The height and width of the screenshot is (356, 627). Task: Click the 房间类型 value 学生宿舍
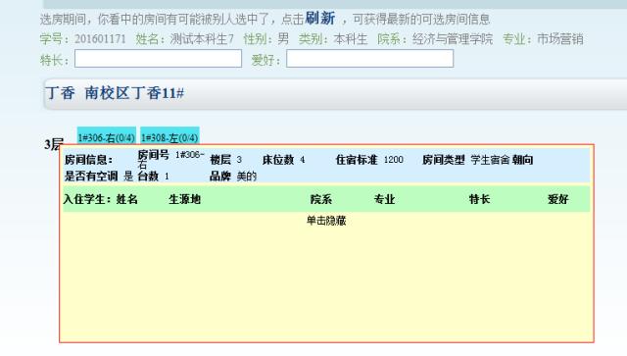[490, 160]
